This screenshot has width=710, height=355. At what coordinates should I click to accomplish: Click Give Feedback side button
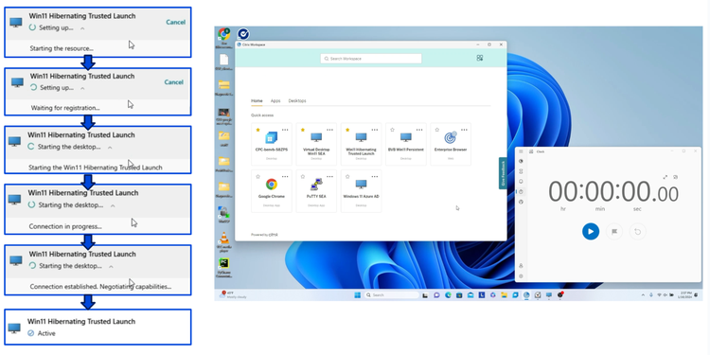pyautogui.click(x=503, y=173)
